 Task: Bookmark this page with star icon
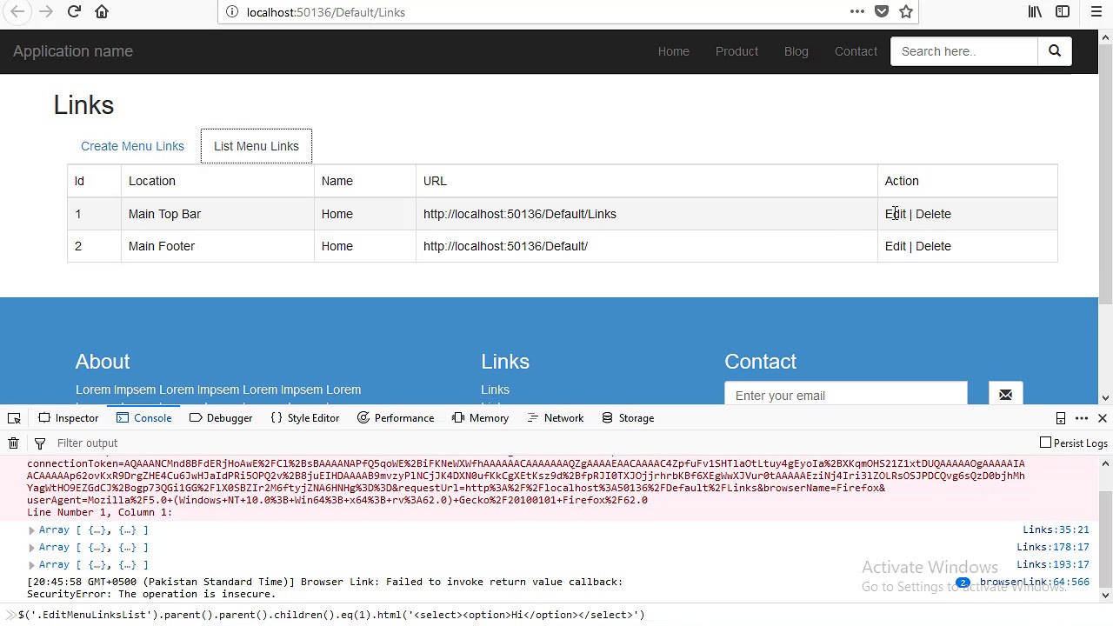point(906,12)
